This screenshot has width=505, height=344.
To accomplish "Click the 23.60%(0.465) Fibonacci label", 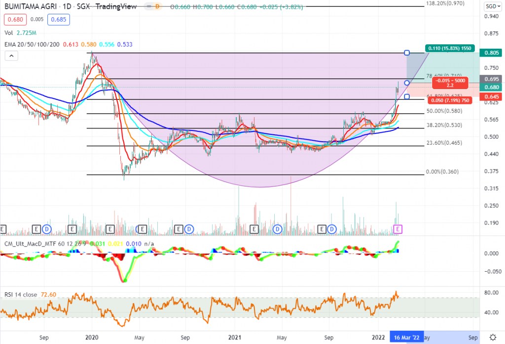I will pos(444,143).
